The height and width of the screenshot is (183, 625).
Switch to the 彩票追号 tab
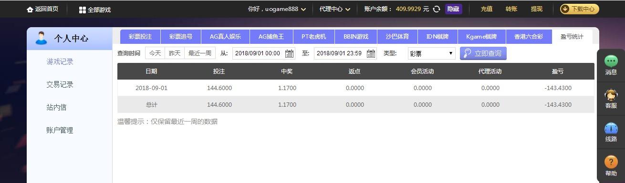(x=181, y=37)
